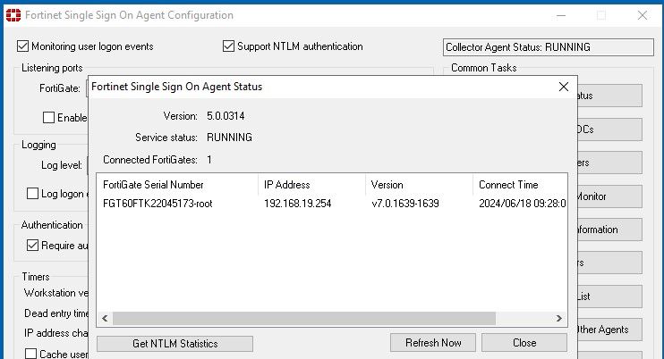Toggle Support NTLM authentication checkbox
Image resolution: width=664 pixels, height=359 pixels.
229,46
